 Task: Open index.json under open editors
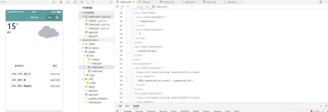click(x=97, y=28)
